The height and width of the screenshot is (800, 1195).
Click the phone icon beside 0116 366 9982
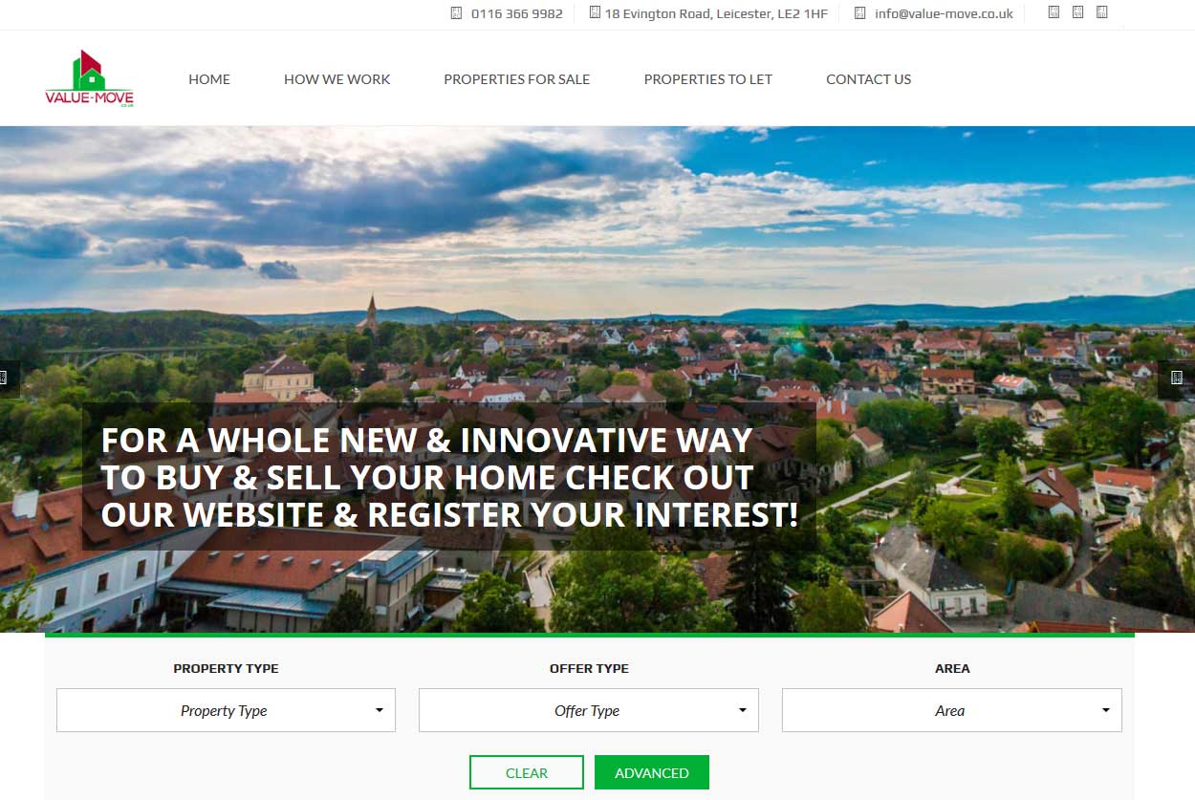[x=456, y=13]
